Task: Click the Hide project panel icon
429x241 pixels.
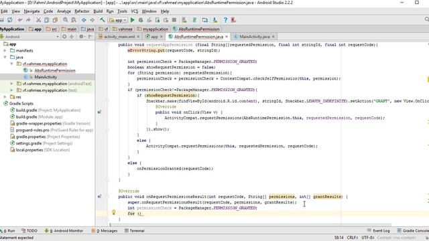Action: pos(90,36)
